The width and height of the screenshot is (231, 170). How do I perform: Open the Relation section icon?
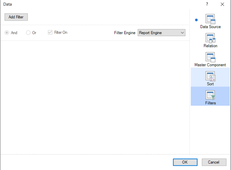210,38
